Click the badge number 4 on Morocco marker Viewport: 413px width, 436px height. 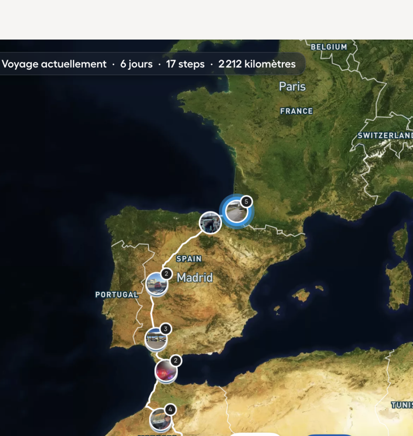170,410
